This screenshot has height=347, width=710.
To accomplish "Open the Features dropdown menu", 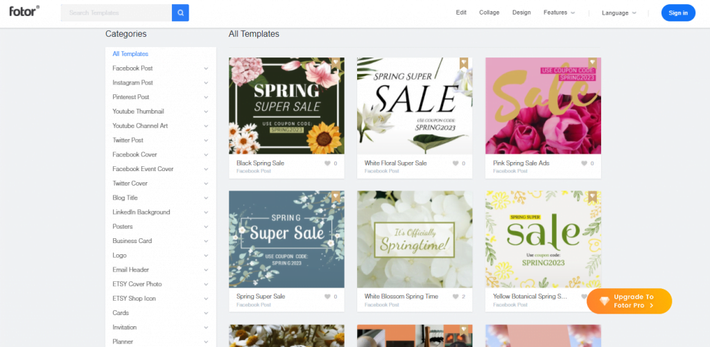I will coord(560,12).
